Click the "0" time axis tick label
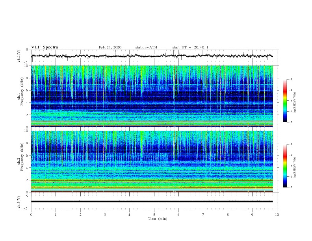 click(x=31, y=215)
